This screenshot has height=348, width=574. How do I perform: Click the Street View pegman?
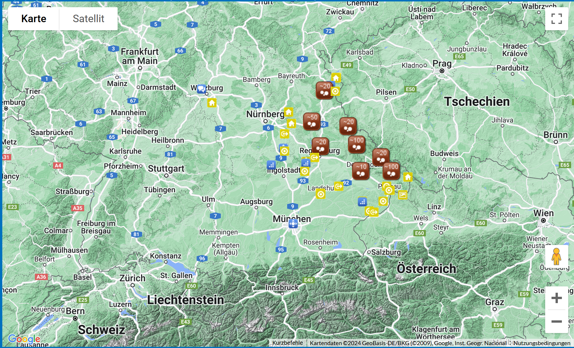click(556, 256)
